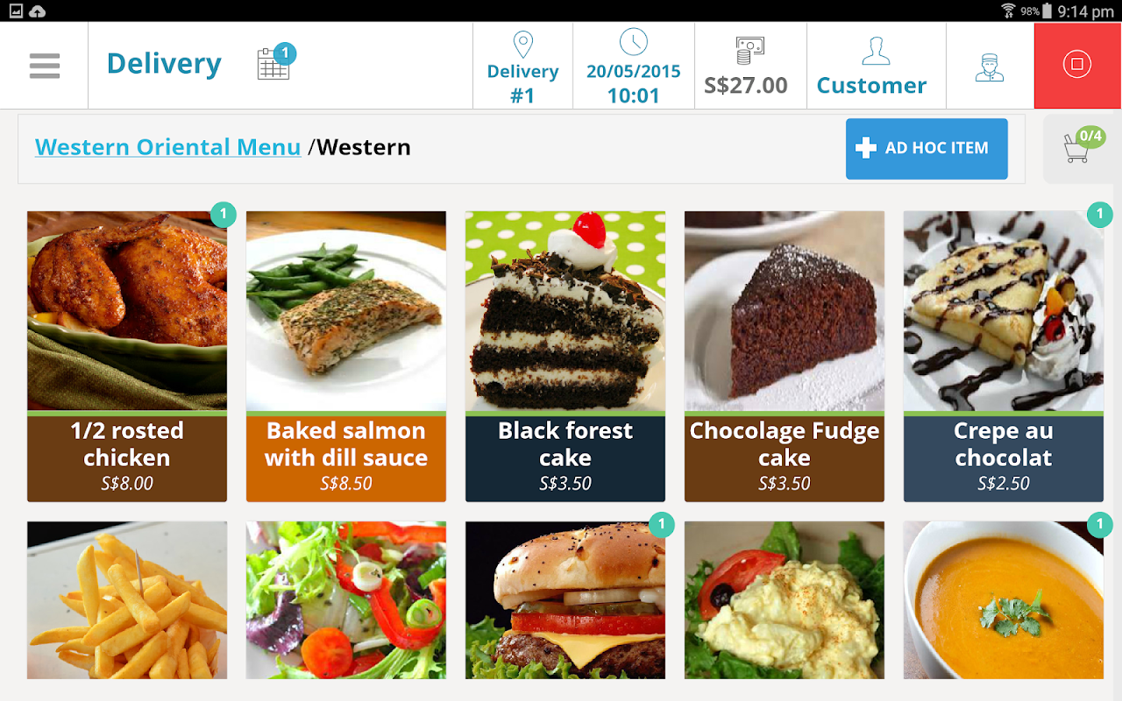Tap the delivery staff person icon
The height and width of the screenshot is (701, 1122).
point(990,66)
